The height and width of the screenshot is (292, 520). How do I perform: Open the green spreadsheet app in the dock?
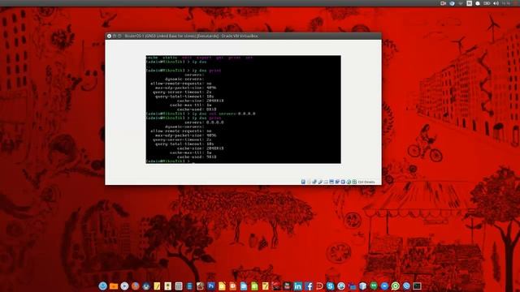point(254,286)
